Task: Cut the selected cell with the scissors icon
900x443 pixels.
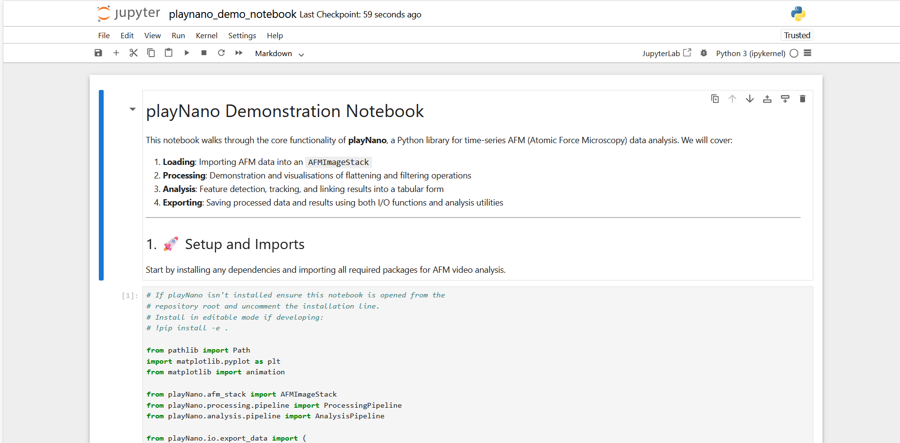Action: coord(134,53)
